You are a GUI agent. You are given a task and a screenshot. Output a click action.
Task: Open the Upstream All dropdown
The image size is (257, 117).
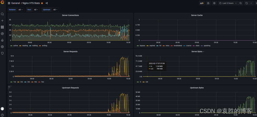tap(55, 10)
